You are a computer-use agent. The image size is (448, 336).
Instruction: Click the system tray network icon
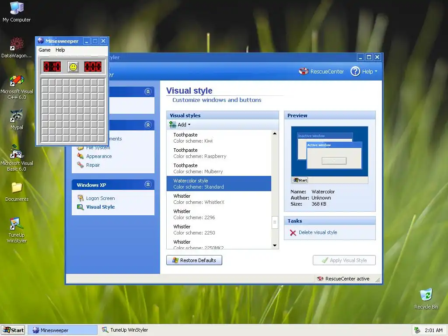point(417,330)
